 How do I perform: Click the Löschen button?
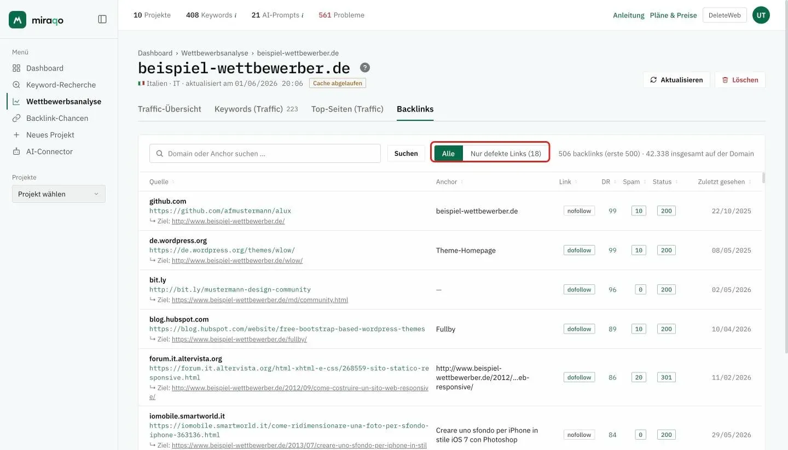coord(740,80)
